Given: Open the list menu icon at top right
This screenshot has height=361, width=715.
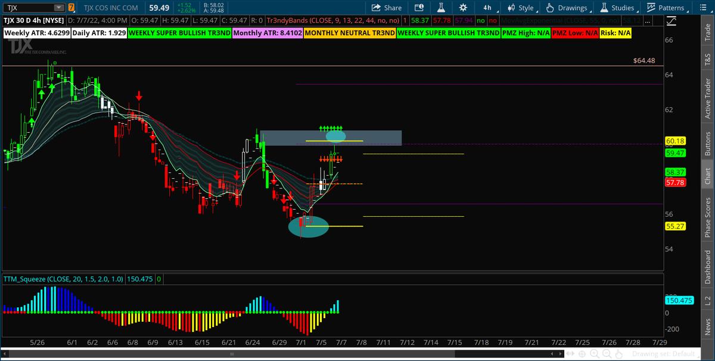Looking at the screenshot, I should (x=703, y=8).
